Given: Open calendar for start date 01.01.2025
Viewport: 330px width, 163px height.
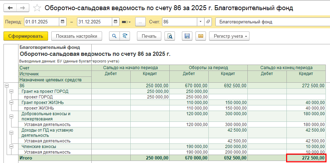Looking at the screenshot, I should point(63,22).
